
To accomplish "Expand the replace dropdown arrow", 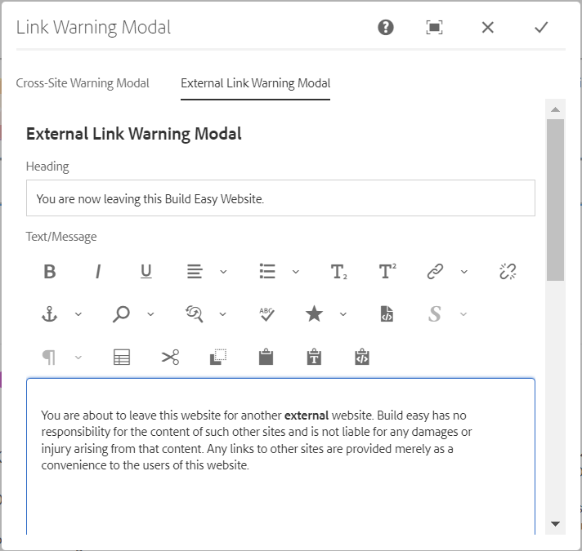I will [222, 314].
